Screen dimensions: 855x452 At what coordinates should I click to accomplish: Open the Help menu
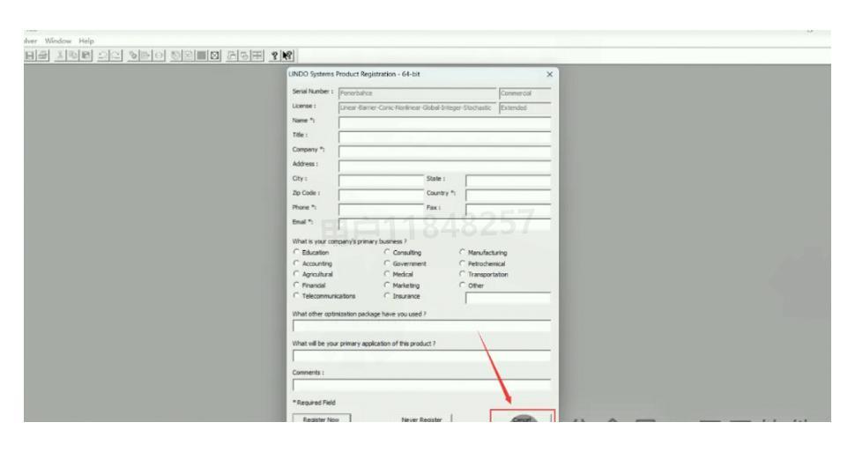coord(86,41)
